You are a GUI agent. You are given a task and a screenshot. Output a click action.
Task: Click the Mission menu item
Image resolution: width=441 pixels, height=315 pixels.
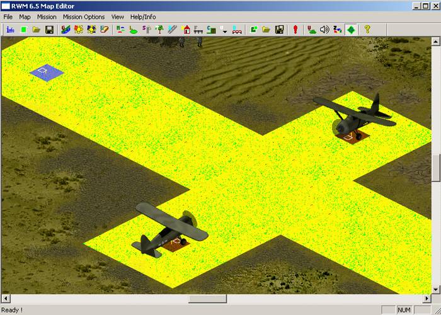pyautogui.click(x=47, y=17)
